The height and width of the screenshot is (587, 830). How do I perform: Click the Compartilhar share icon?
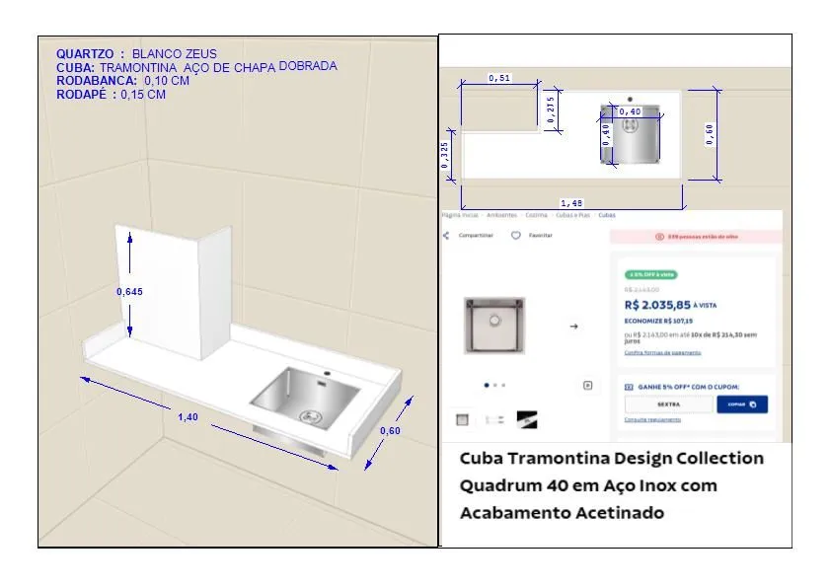pos(446,236)
